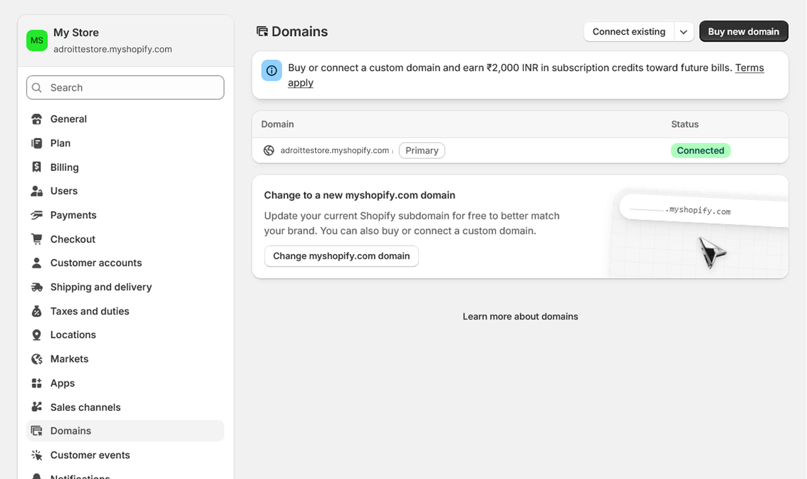807x479 pixels.
Task: Click the Customer events cursor icon
Action: [x=37, y=454]
